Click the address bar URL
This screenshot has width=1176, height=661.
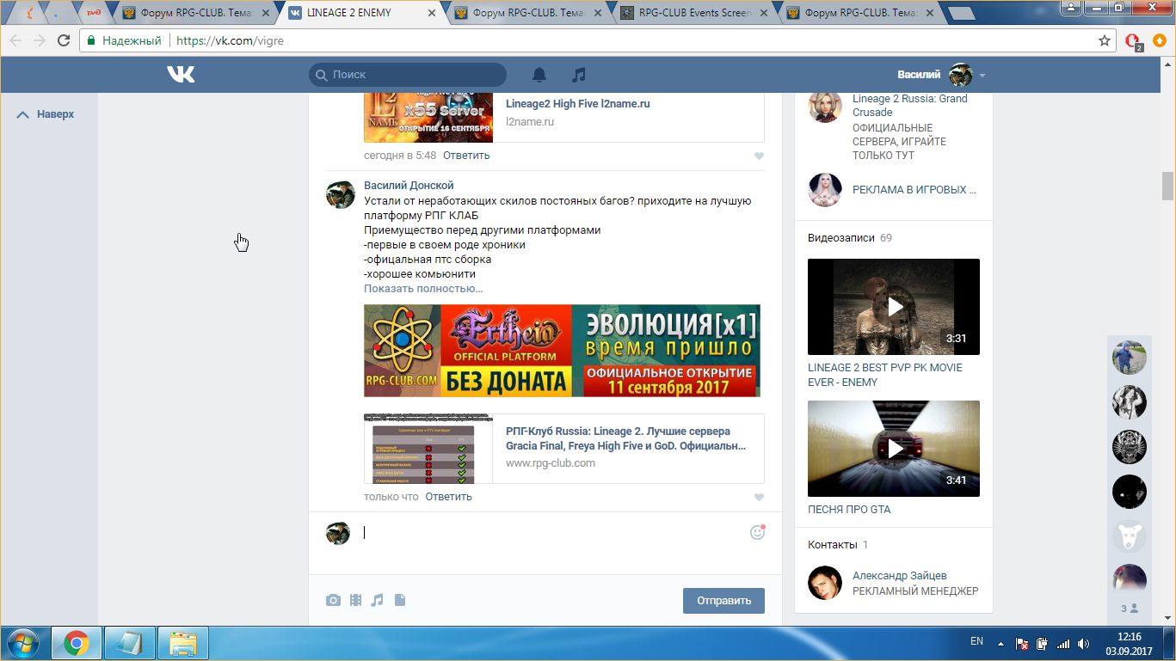pyautogui.click(x=230, y=40)
